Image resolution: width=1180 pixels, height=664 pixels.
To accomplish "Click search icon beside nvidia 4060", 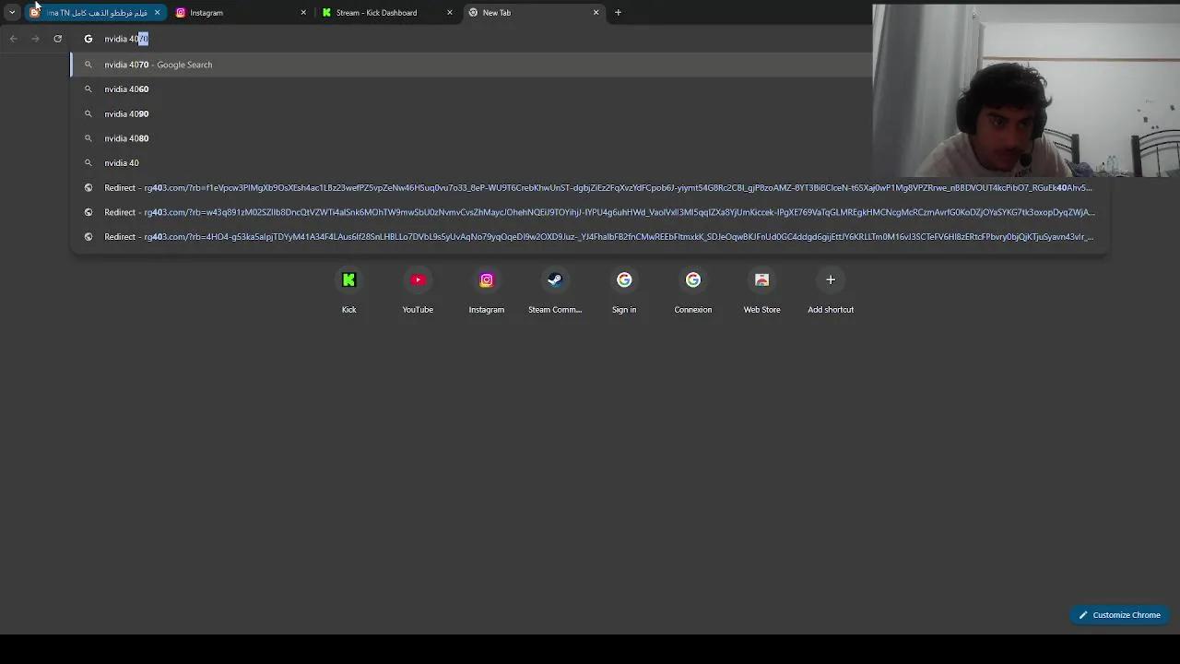I will [88, 89].
